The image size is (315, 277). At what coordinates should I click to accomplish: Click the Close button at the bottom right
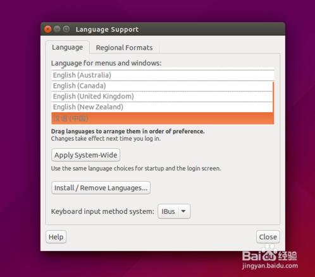(268, 237)
